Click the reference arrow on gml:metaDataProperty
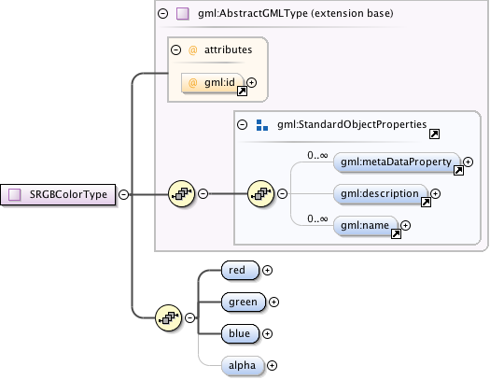 458,170
